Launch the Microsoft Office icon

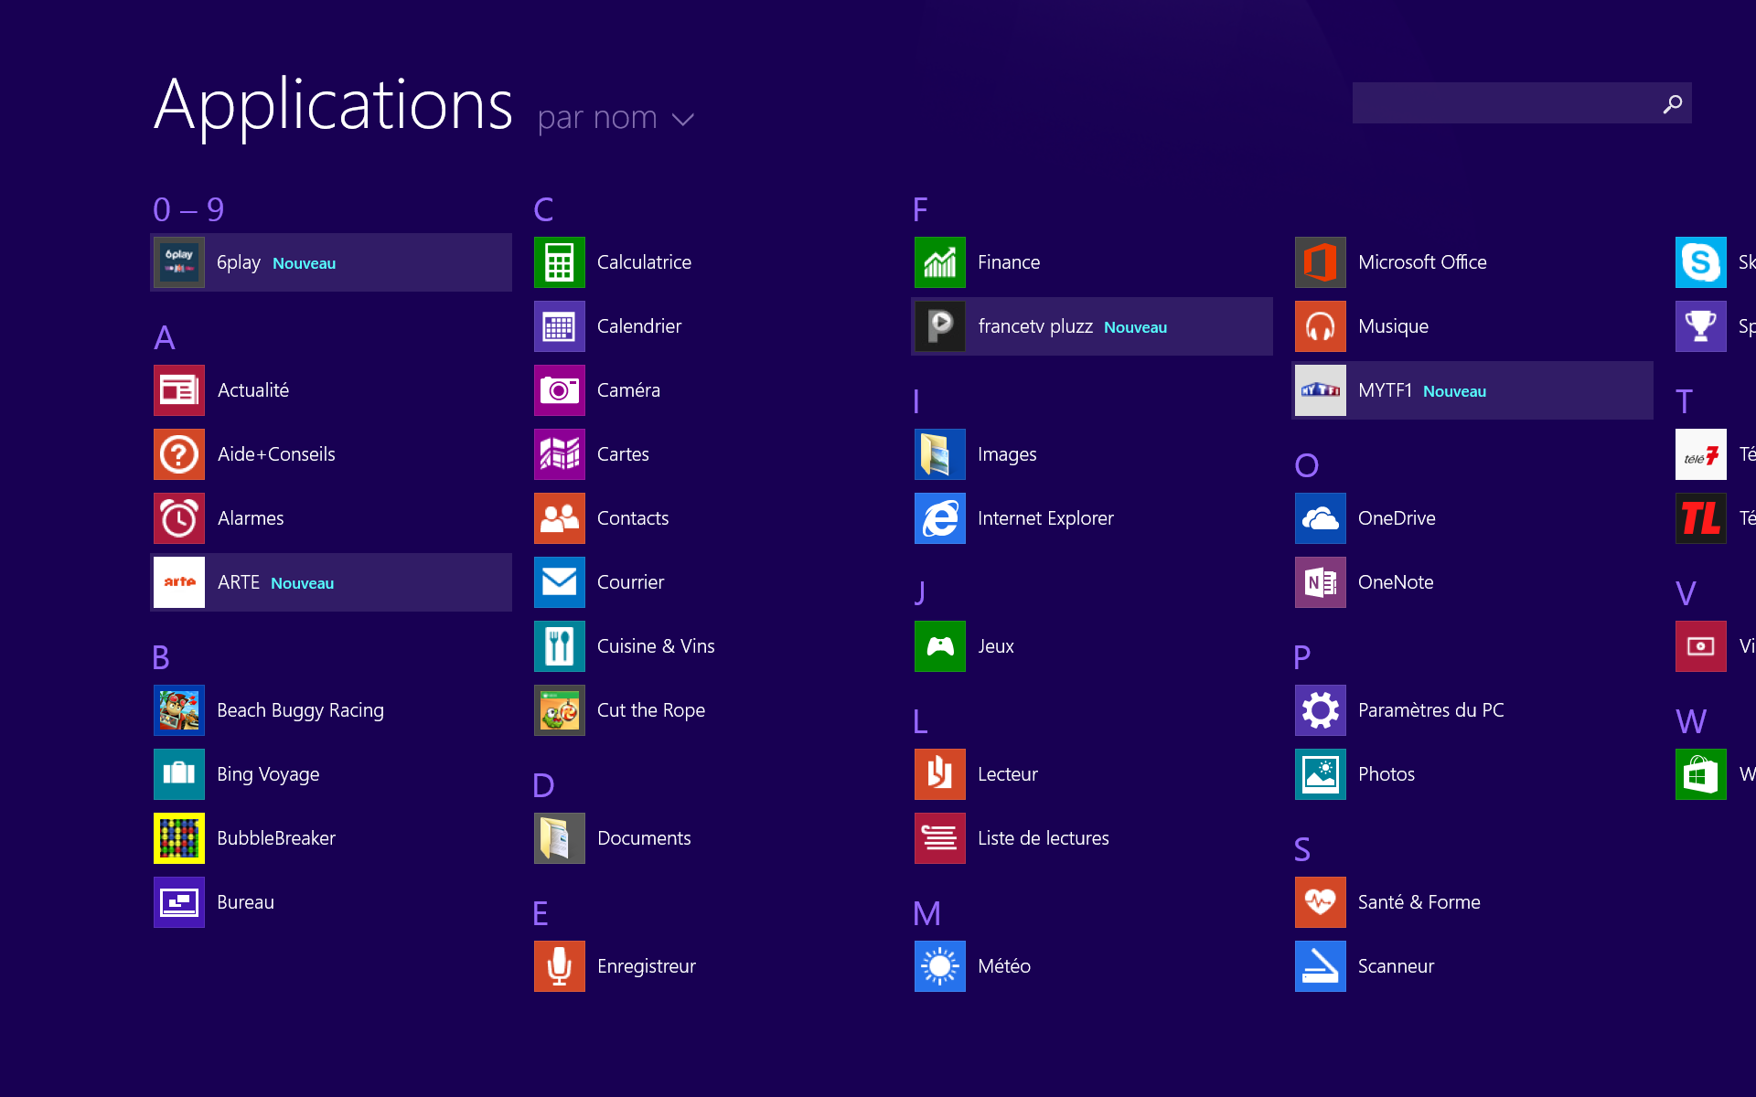1321,262
